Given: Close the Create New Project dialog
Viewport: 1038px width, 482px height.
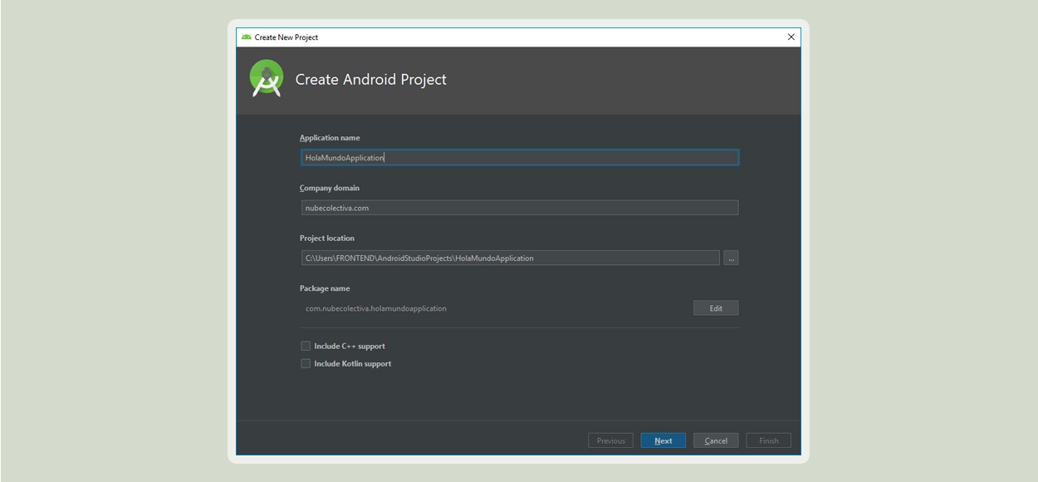Looking at the screenshot, I should (791, 37).
